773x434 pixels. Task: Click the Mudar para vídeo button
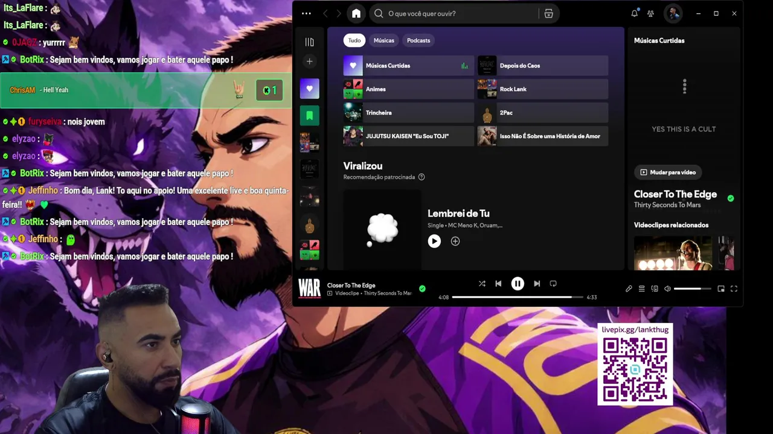point(667,172)
